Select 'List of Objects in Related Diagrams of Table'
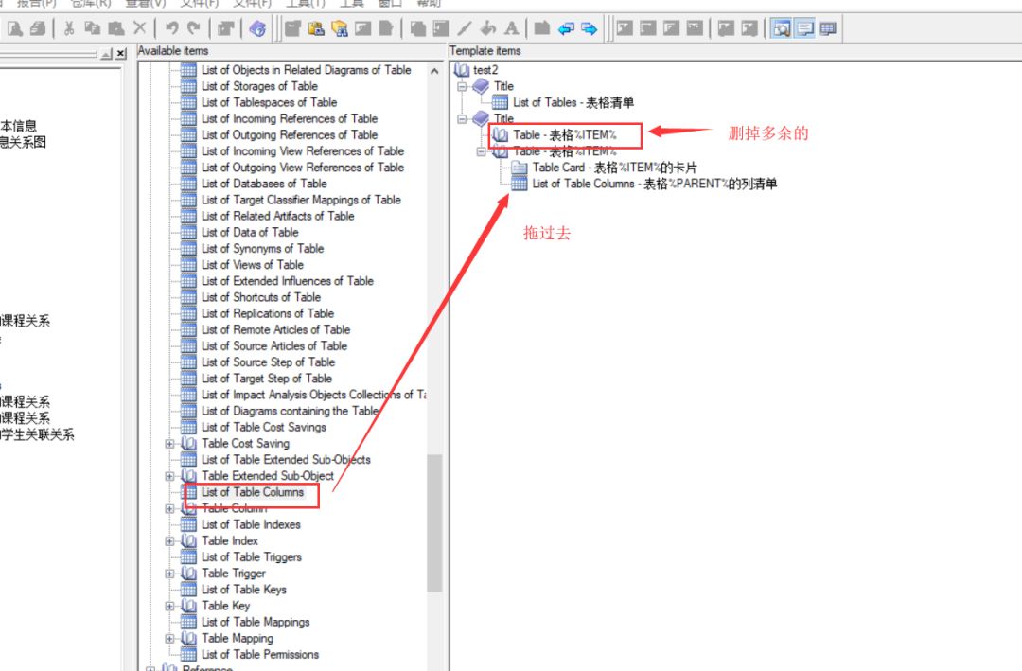 307,70
